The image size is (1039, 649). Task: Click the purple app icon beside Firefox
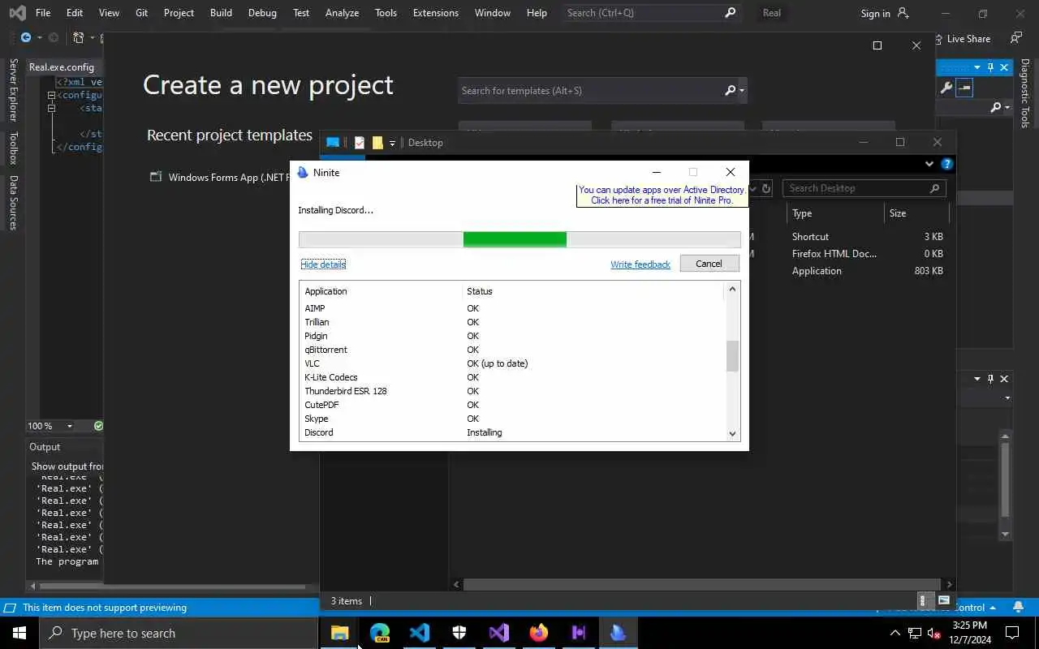pos(579,633)
